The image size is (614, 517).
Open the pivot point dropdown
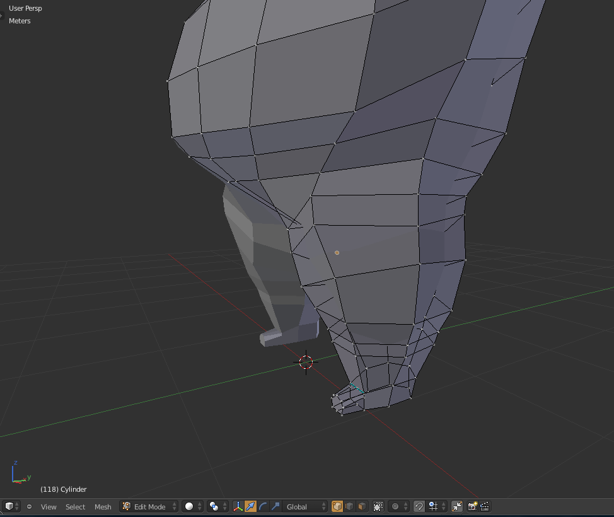pos(217,506)
